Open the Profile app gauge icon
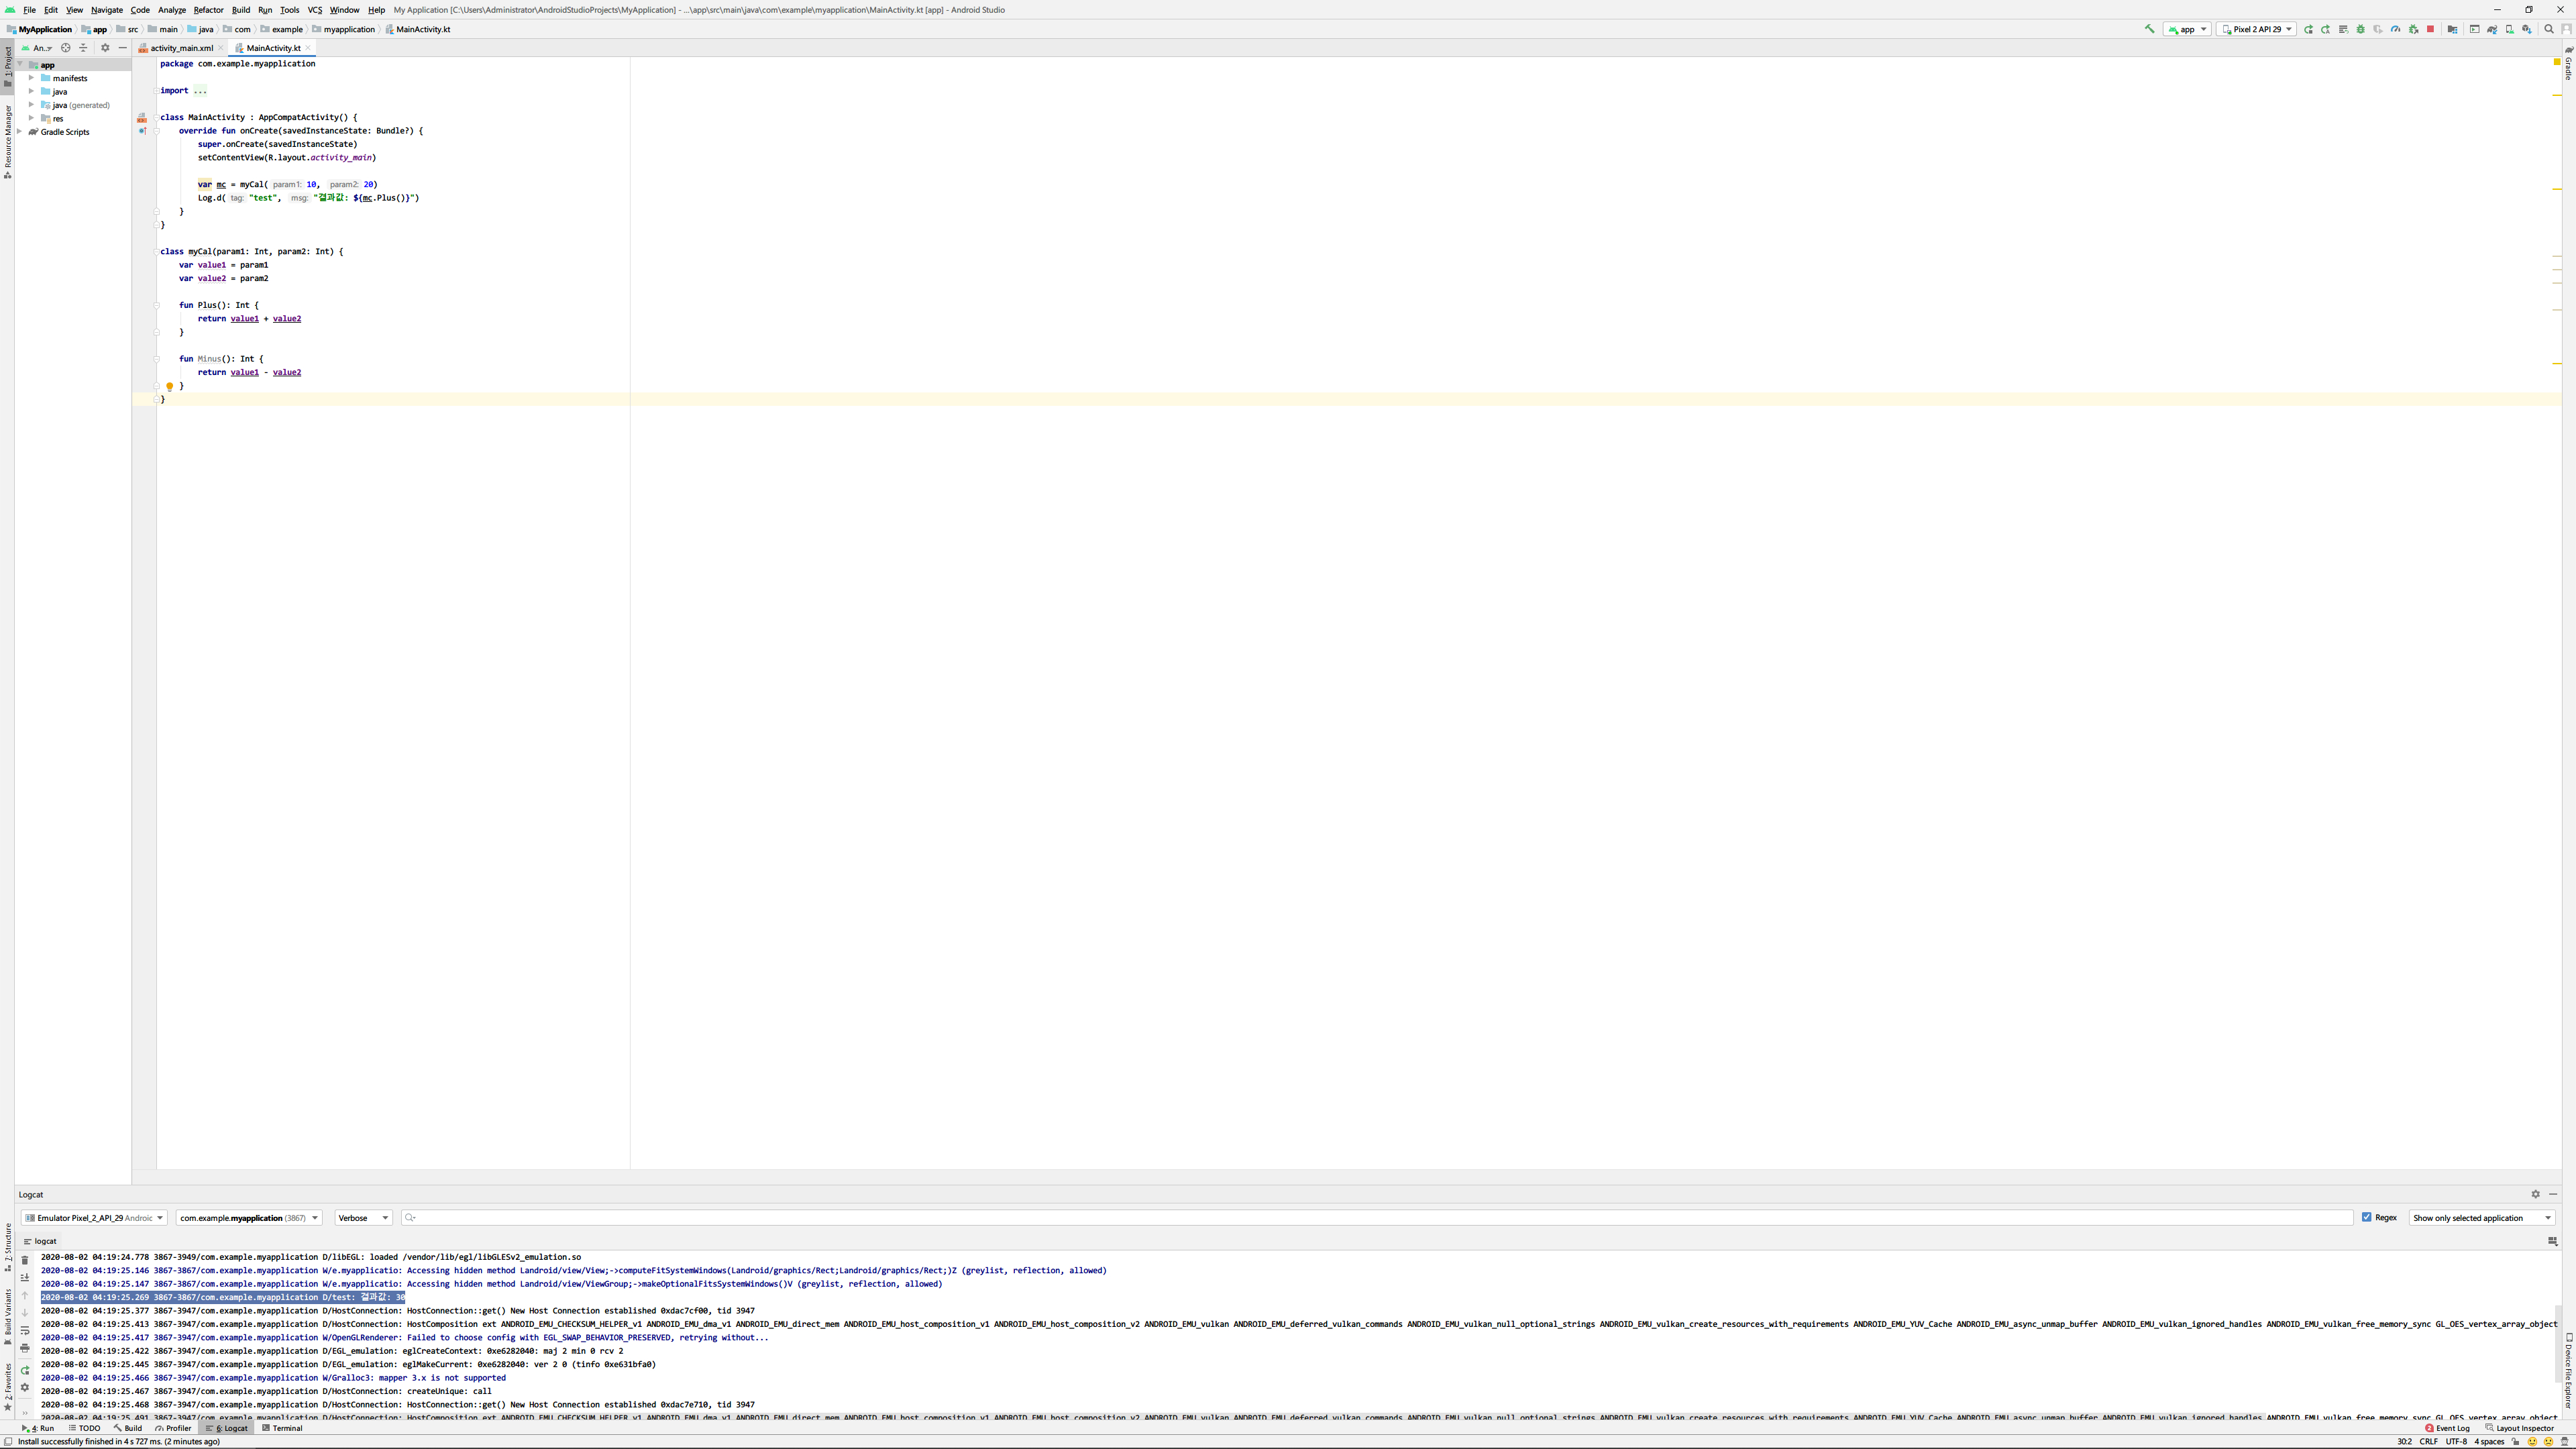The image size is (2576, 1449). [x=2395, y=29]
